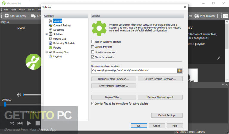Close the Options dialog
The image size is (229, 134).
coord(185,7)
